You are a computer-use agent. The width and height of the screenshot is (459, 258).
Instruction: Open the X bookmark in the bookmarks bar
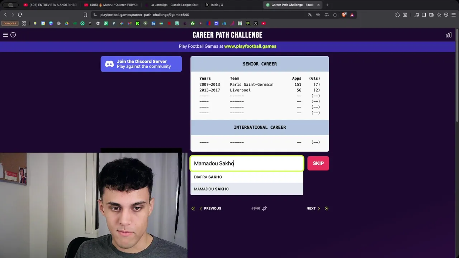click(x=256, y=23)
